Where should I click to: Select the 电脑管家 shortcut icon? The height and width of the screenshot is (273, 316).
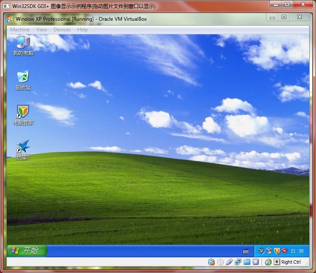[x=23, y=115]
